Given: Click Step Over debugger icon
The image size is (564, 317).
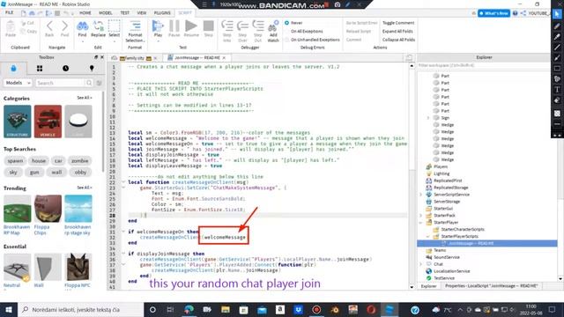Looking at the screenshot, I should tap(242, 31).
